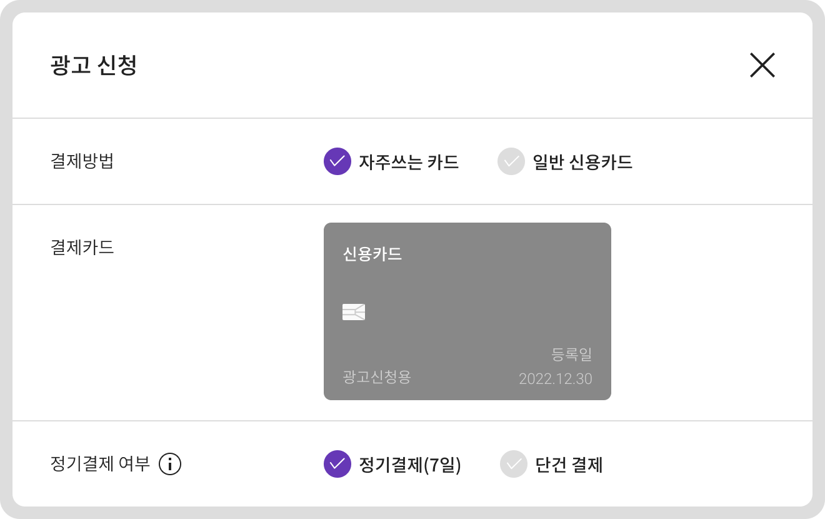825x519 pixels.
Task: Click the 광고 신청 dialog title
Action: 94,65
